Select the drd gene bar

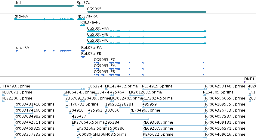(44, 6)
